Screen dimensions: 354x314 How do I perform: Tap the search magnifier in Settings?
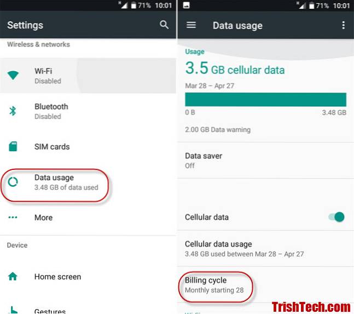coord(164,25)
